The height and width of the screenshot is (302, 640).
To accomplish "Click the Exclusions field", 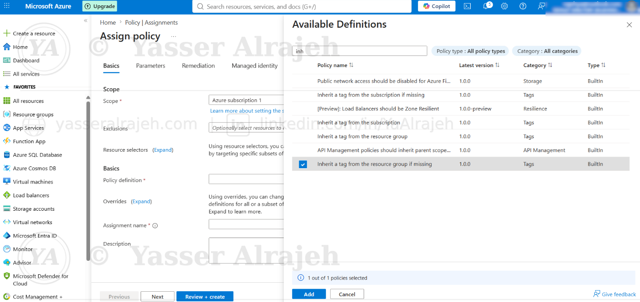I will coord(246,128).
